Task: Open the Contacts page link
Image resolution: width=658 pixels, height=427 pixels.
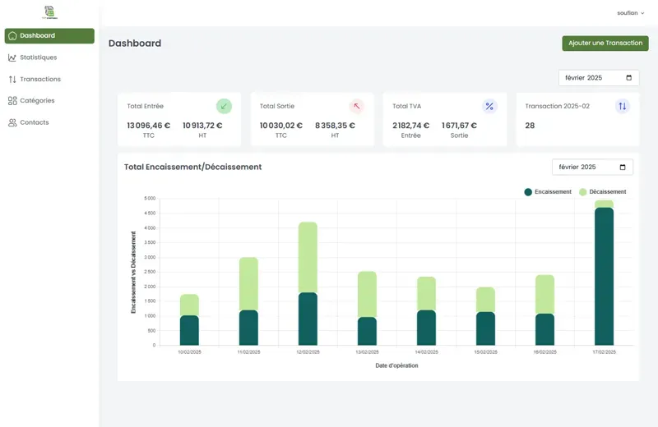Action: tap(35, 122)
